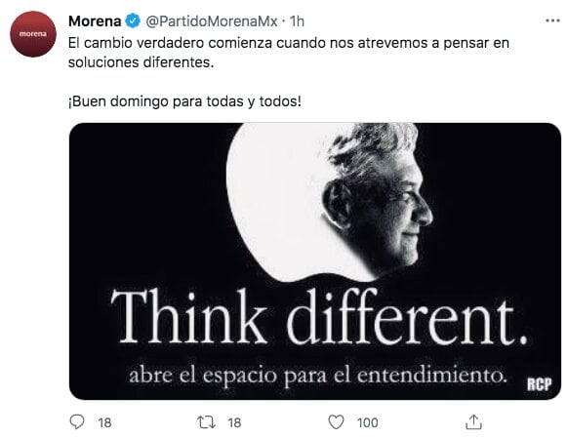Click the blue verified badge
Image resolution: width=567 pixels, height=438 pixels.
pyautogui.click(x=133, y=20)
